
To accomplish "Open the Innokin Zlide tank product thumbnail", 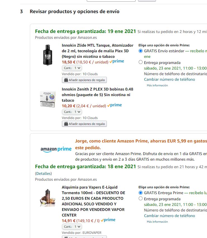I will 48,55.
